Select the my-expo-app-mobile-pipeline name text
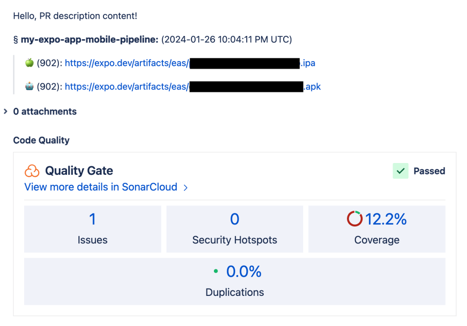Viewport: 467px width, 326px height. tap(89, 40)
